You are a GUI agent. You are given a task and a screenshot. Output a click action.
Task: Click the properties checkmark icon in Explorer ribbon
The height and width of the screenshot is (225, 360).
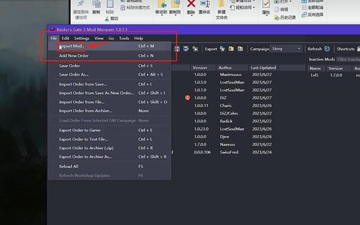266,4
